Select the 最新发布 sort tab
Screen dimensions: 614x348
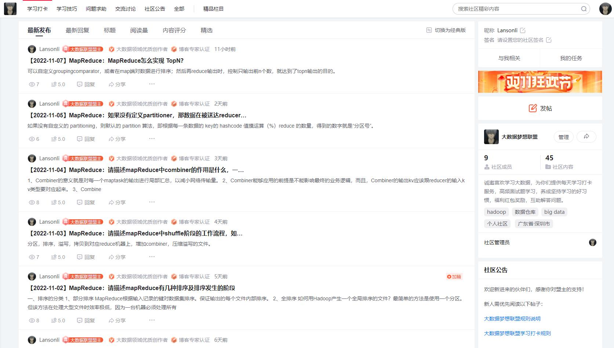point(39,30)
